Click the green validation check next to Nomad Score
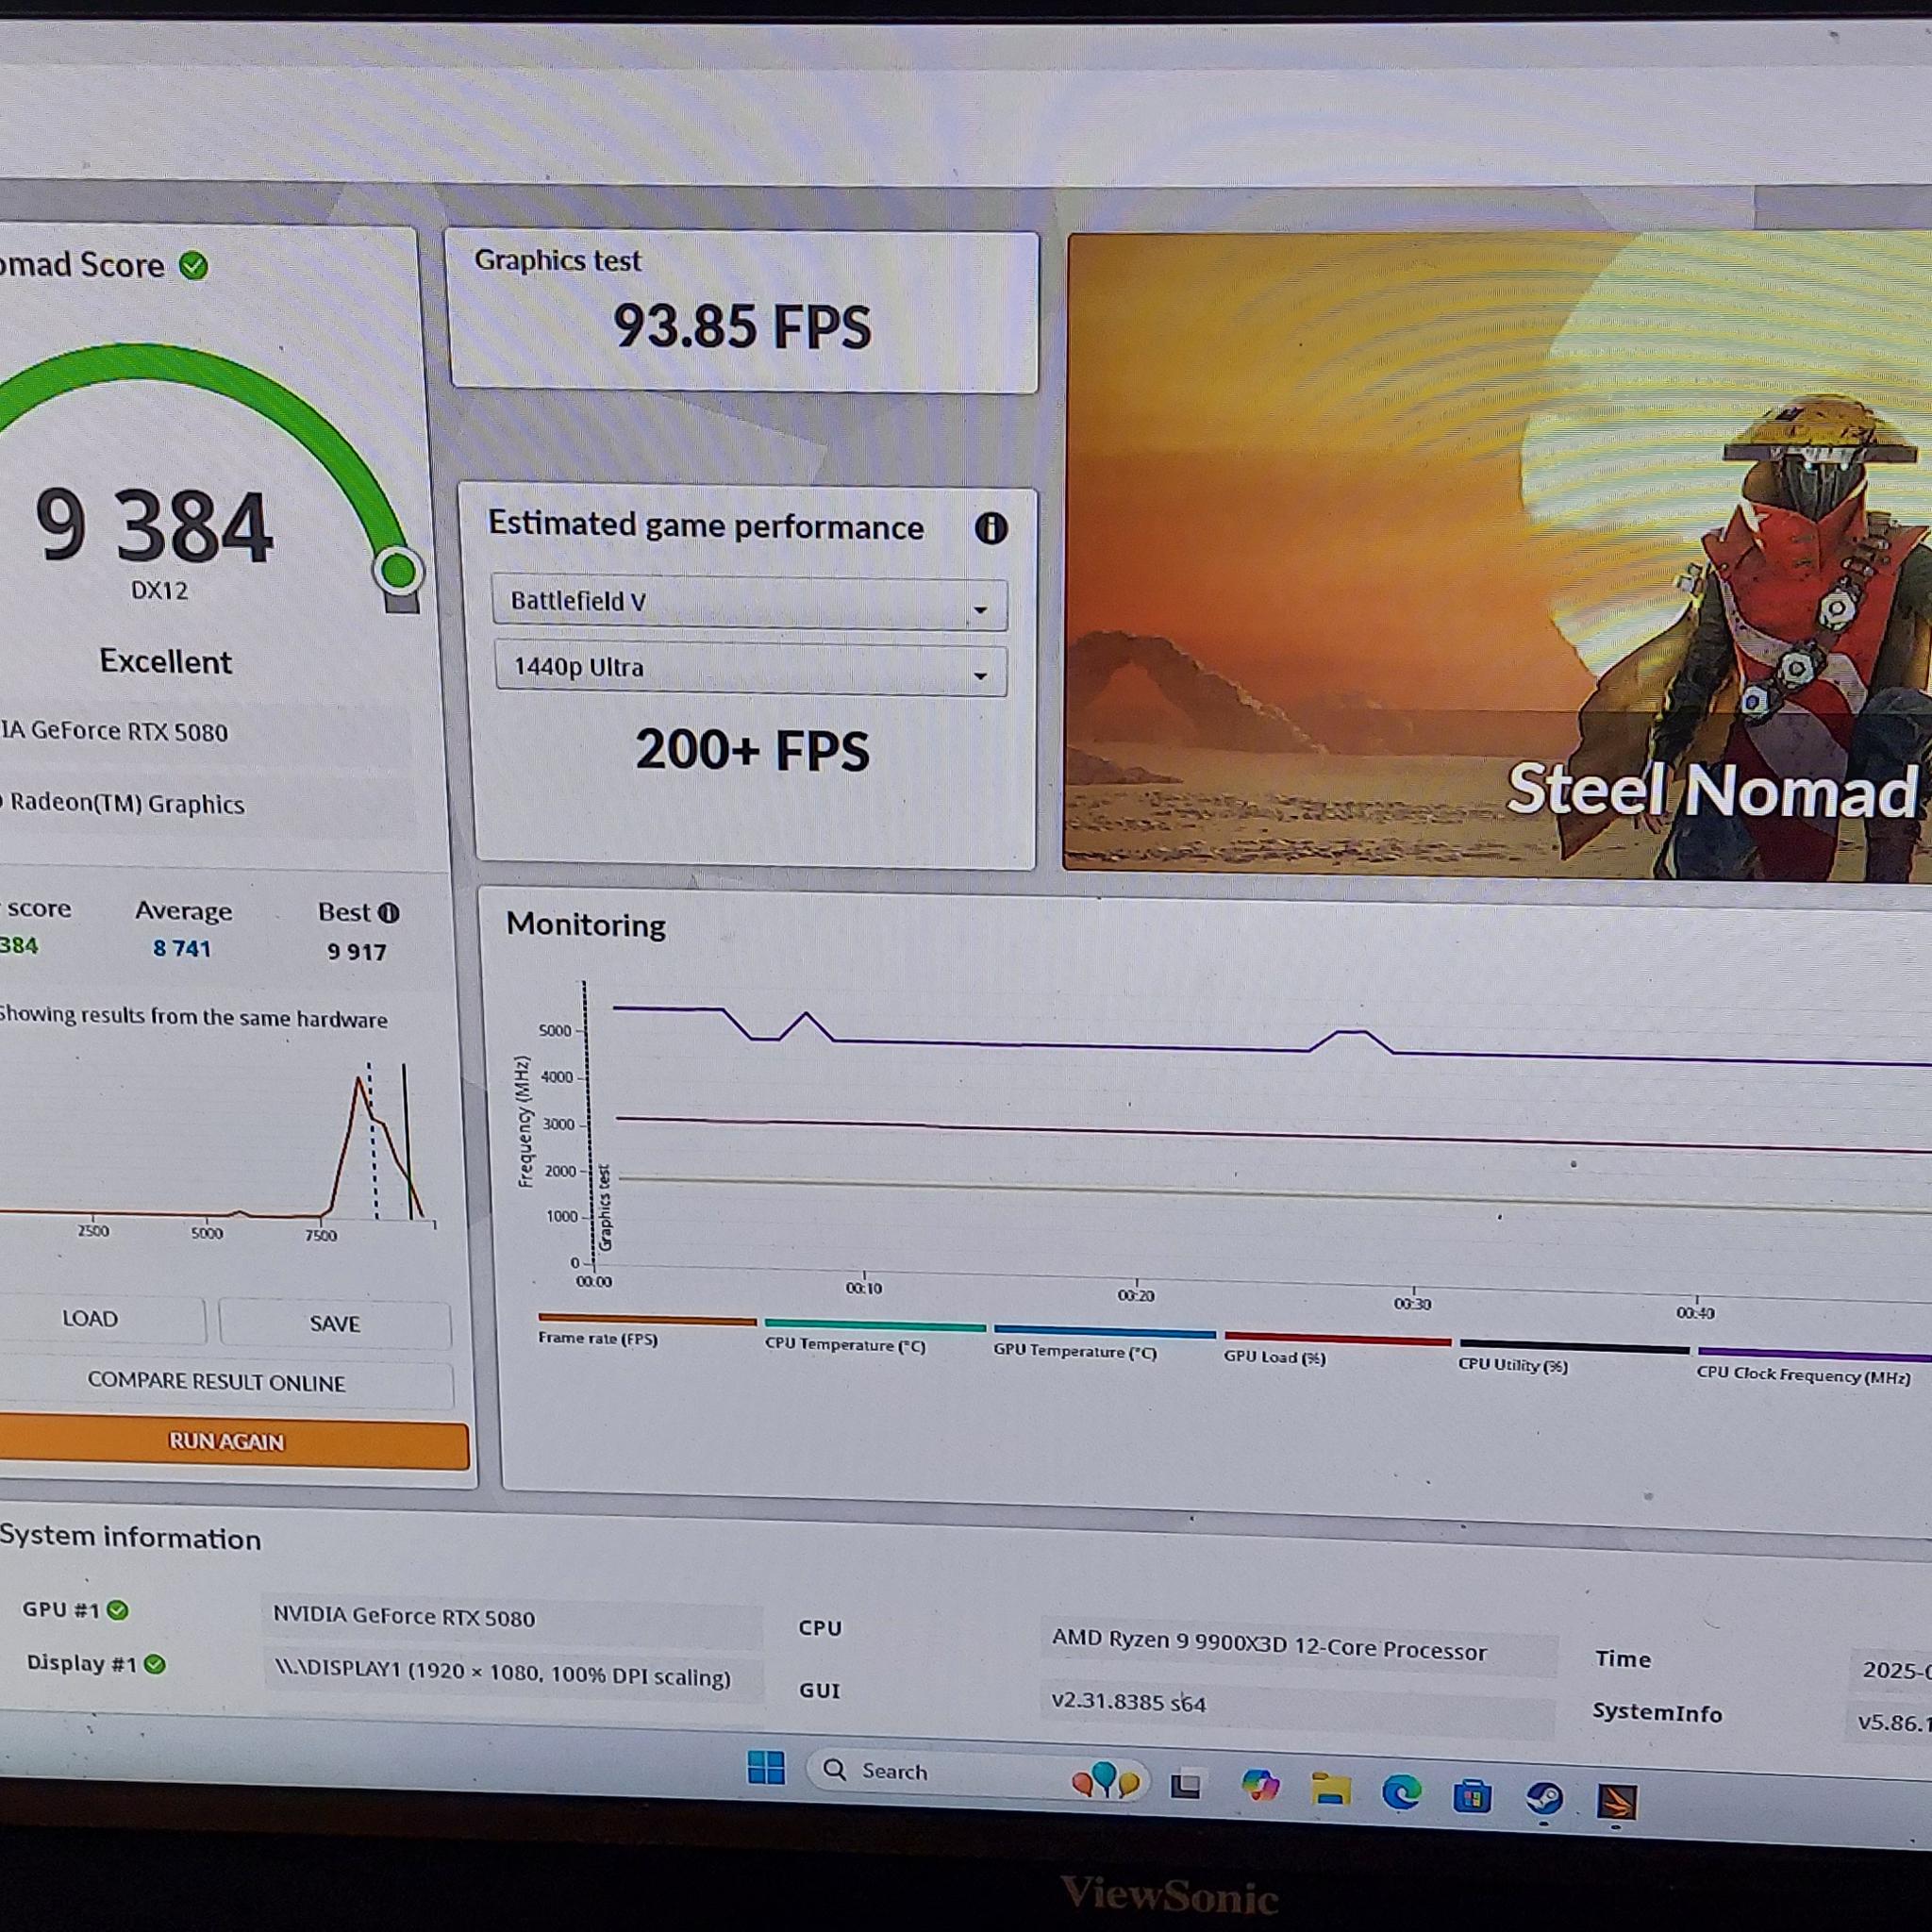This screenshot has width=1932, height=1932. tap(193, 266)
